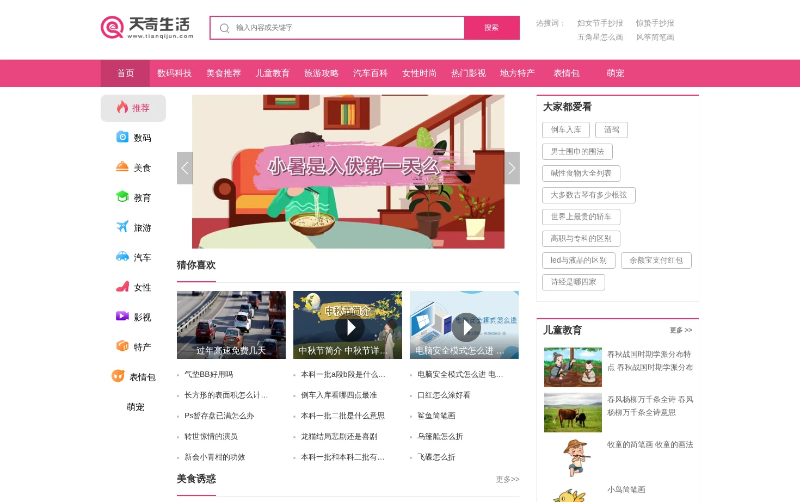Screen dimensions: 800x502
Task: Open article 乌篷船怎么折
Action: (x=440, y=436)
